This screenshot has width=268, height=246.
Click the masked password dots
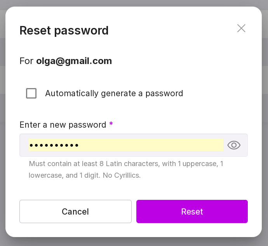(54, 146)
